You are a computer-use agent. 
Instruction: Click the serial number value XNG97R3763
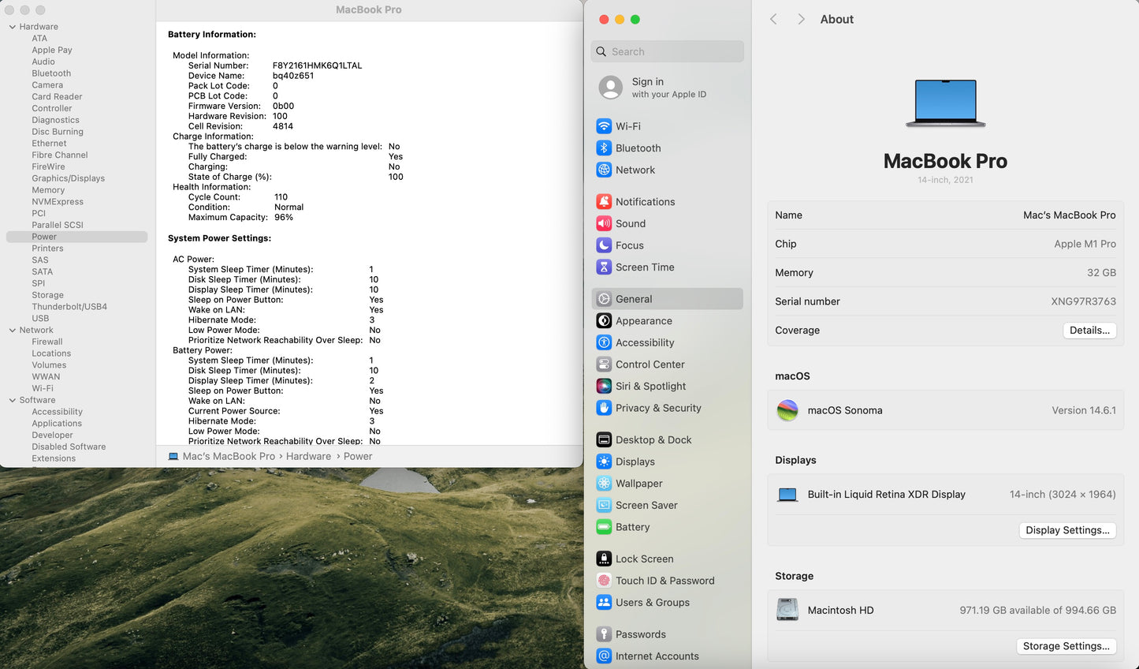pos(1083,301)
